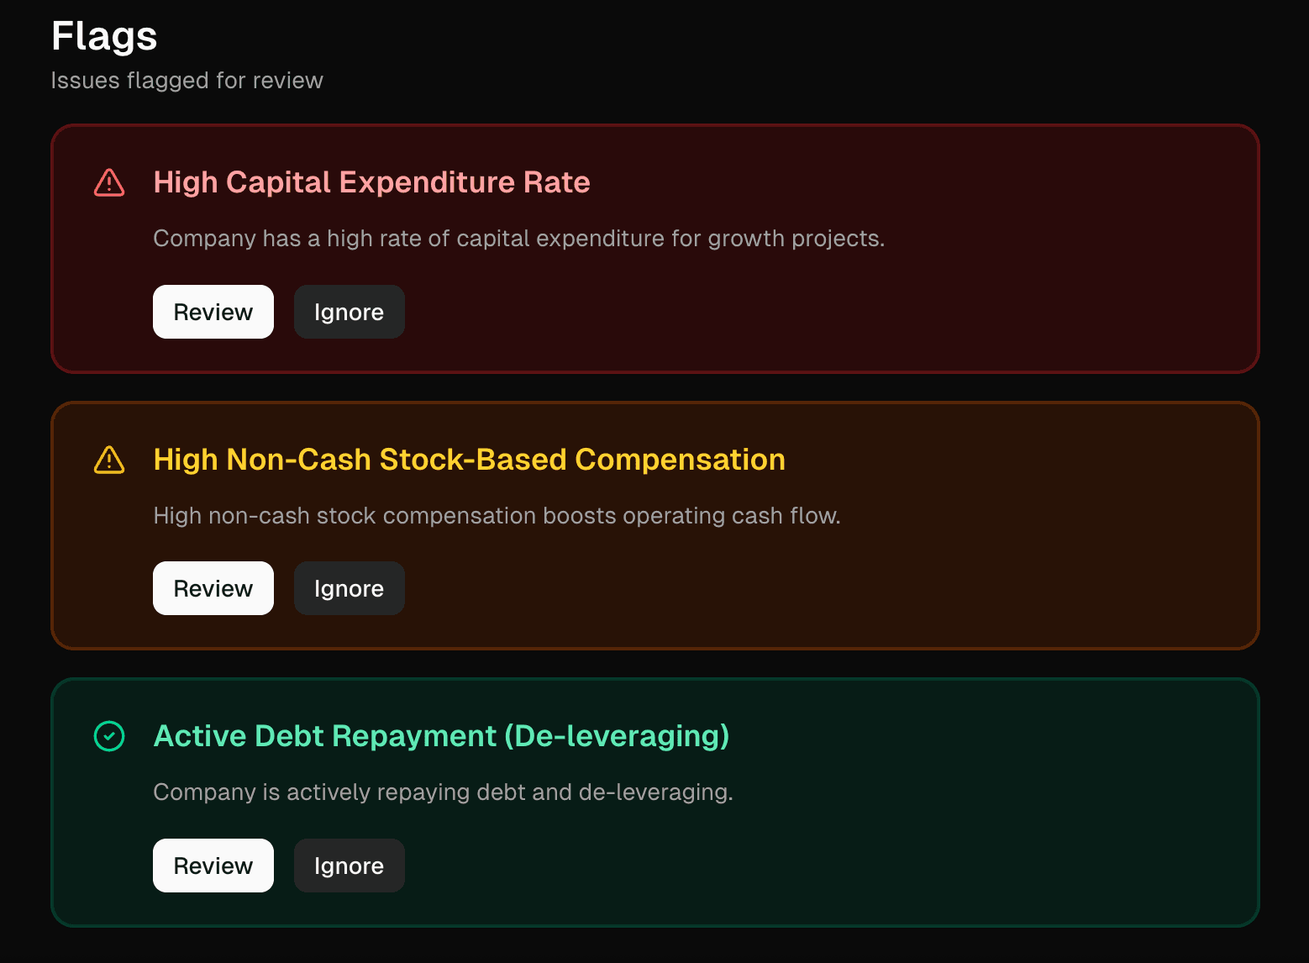This screenshot has height=963, width=1309.
Task: Click the red warning triangle icon
Action: click(x=109, y=182)
